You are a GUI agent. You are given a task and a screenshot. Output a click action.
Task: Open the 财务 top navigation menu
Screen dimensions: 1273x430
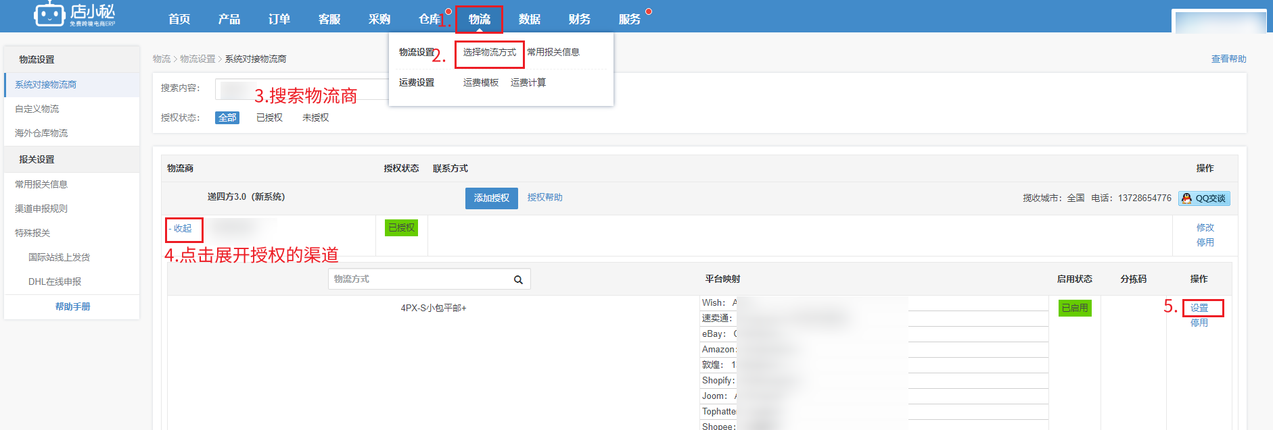tap(580, 19)
